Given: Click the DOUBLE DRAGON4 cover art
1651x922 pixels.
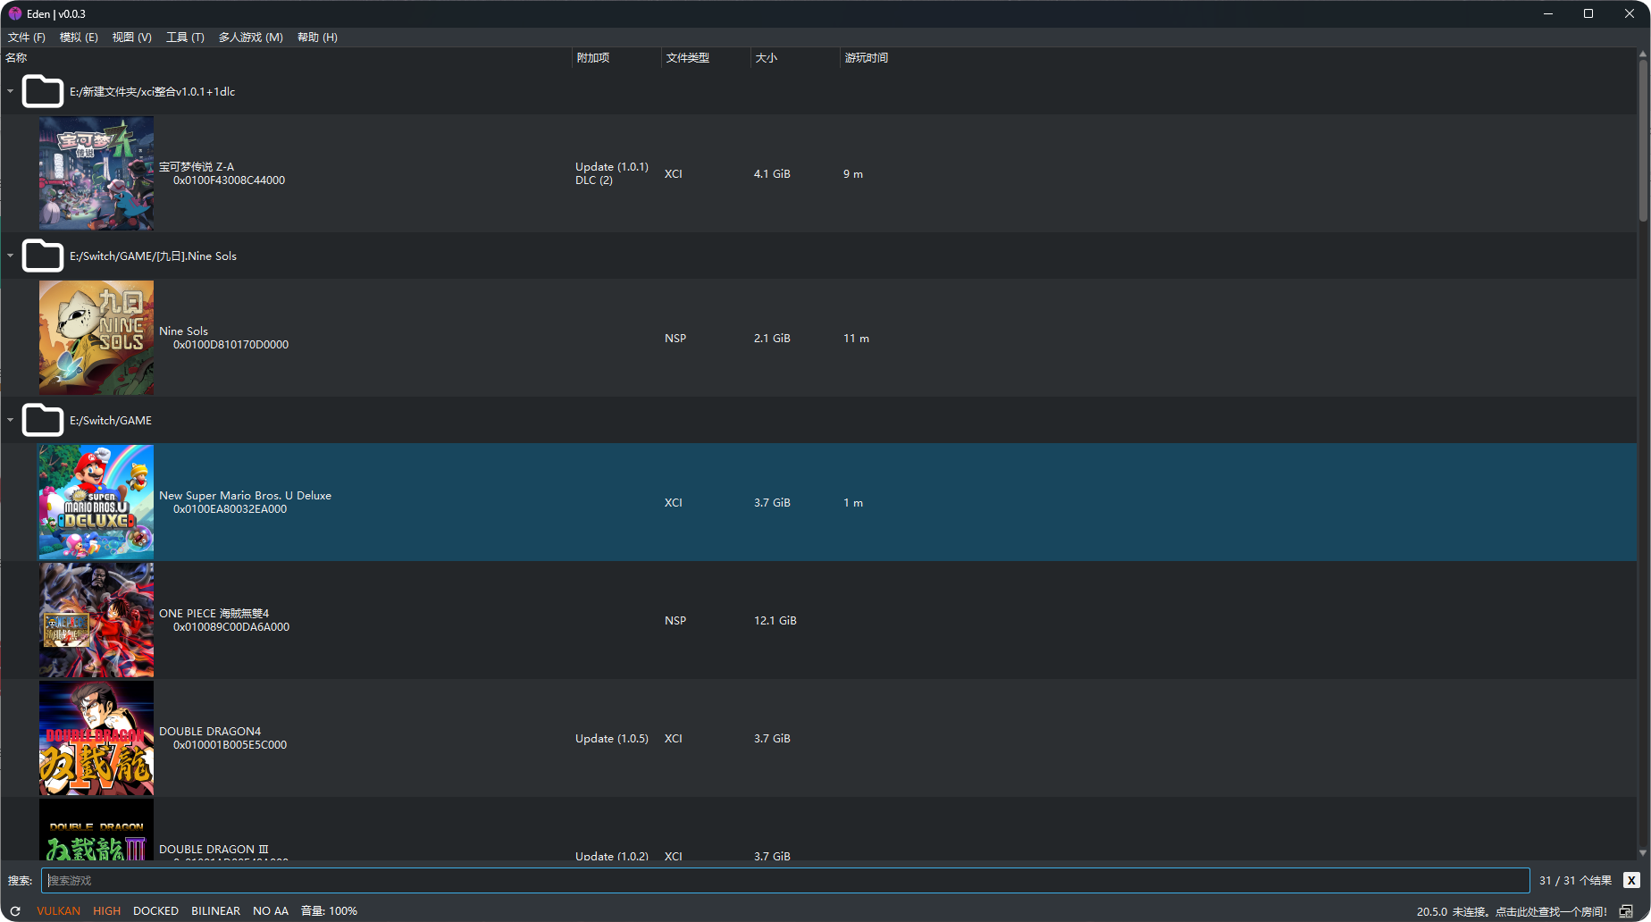Looking at the screenshot, I should click(96, 738).
